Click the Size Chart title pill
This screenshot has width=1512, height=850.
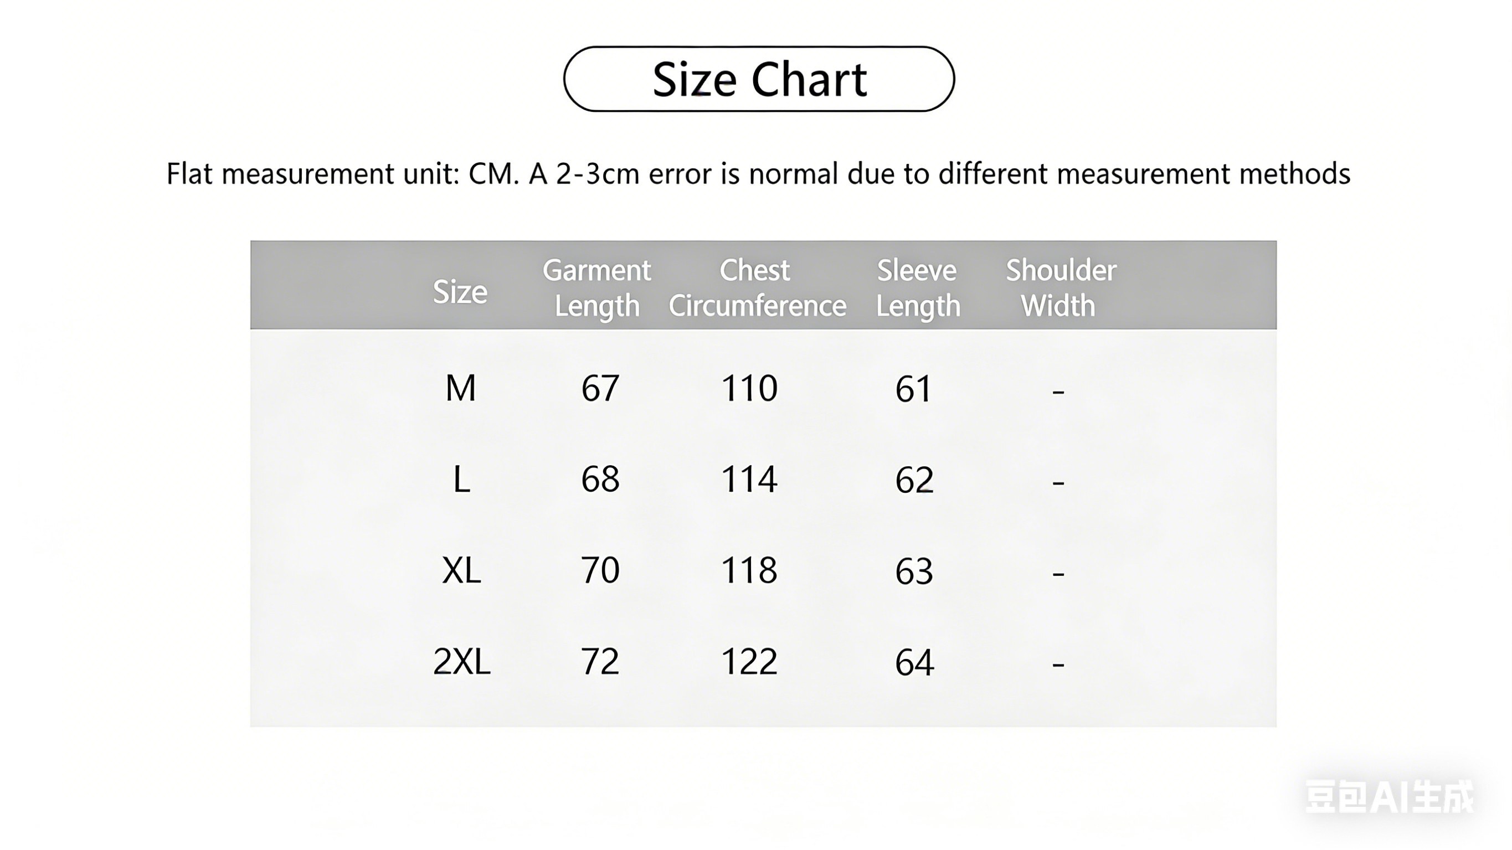(x=759, y=79)
